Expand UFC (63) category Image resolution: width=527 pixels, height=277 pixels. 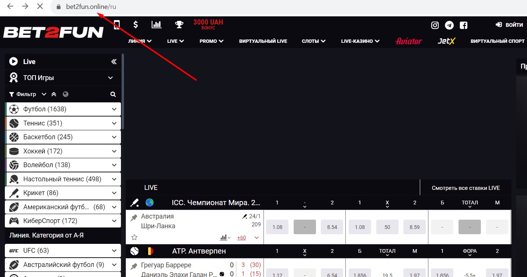click(63, 251)
